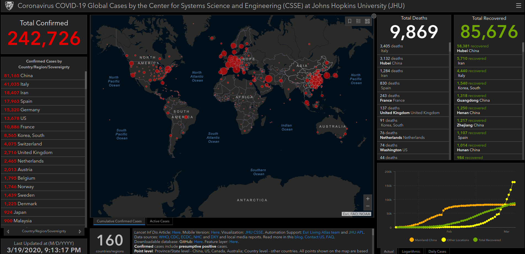Select the 58,381 recovered Hubei China entry
Viewport: 525px width, 254px height.
click(x=488, y=48)
